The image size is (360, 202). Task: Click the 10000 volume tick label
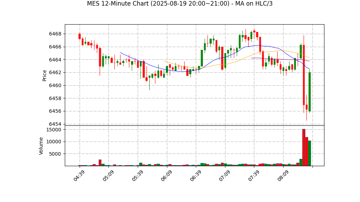(54, 142)
